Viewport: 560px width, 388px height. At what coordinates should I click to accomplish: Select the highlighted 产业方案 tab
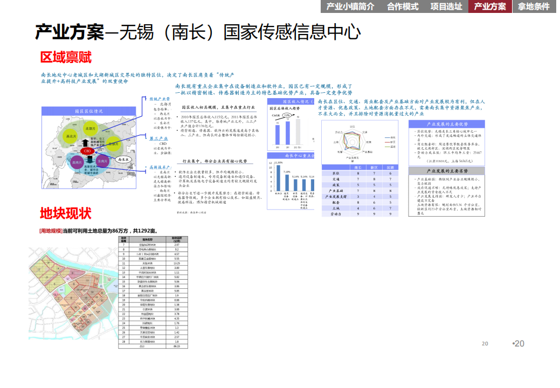click(x=489, y=6)
